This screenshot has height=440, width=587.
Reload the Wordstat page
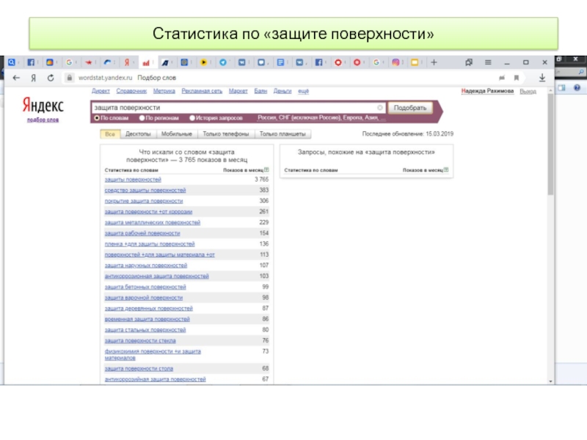click(x=50, y=77)
